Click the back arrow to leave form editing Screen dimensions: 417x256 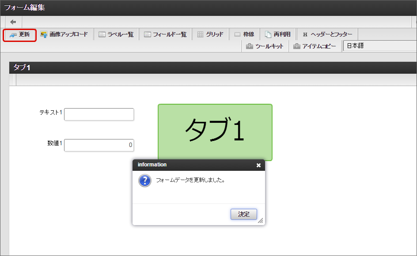point(12,22)
